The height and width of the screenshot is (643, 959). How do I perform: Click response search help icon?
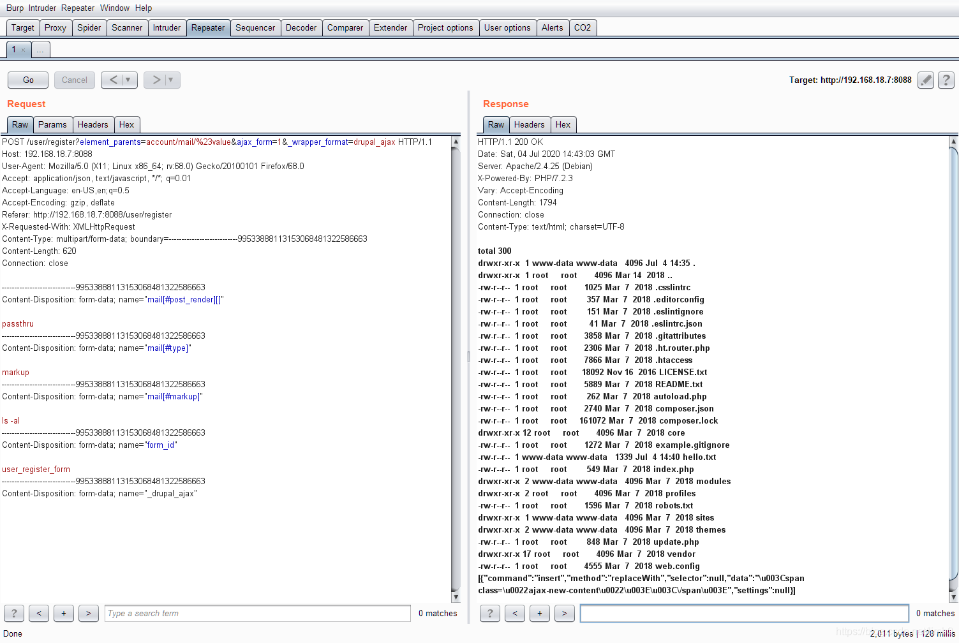point(490,613)
